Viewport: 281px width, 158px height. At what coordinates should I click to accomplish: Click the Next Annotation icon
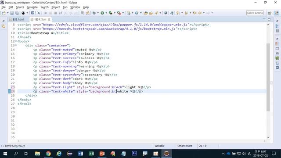[178, 13]
